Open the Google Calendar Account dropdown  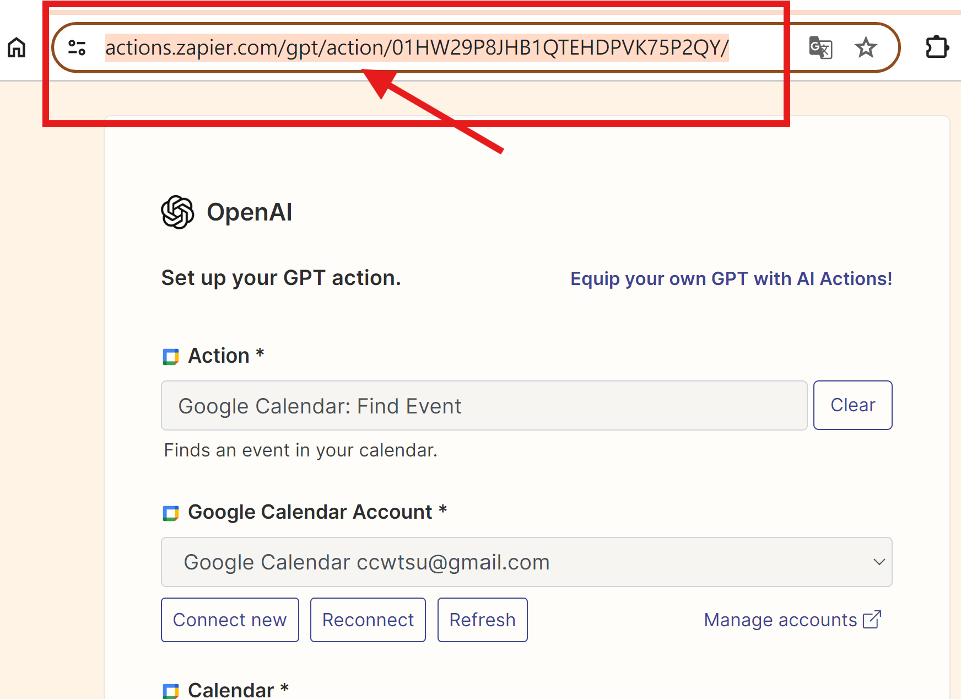(x=526, y=562)
